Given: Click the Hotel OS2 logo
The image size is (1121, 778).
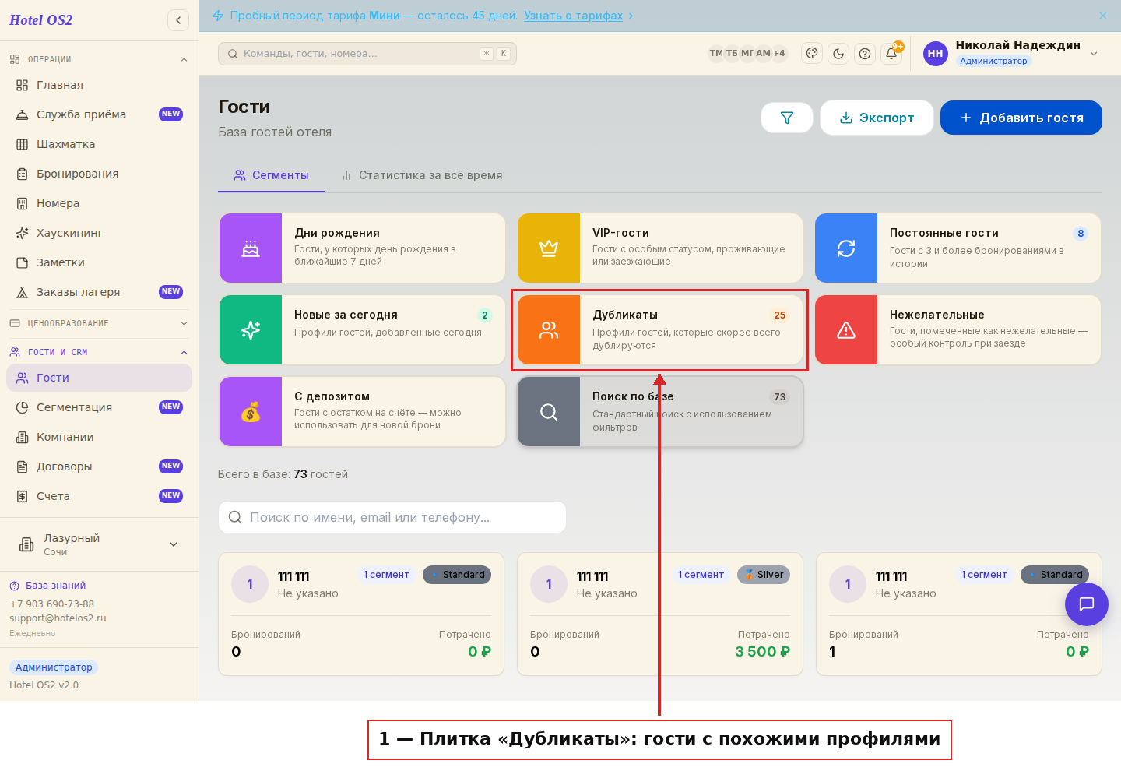Looking at the screenshot, I should [40, 20].
